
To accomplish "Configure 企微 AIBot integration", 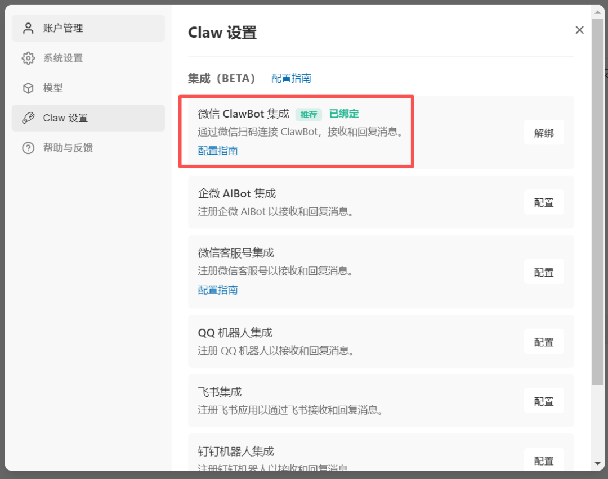I will (544, 202).
